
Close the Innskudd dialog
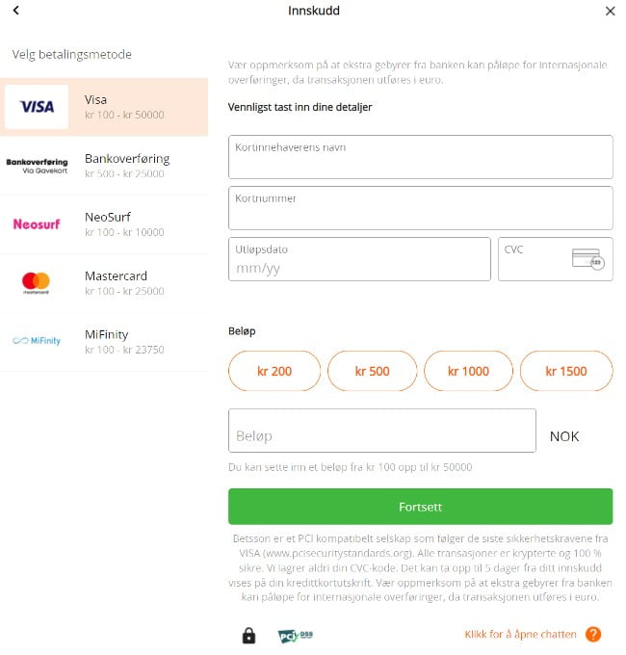[610, 12]
